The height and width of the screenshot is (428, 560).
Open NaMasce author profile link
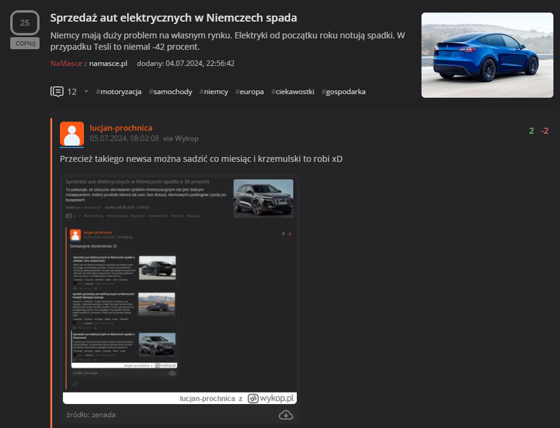pos(66,63)
